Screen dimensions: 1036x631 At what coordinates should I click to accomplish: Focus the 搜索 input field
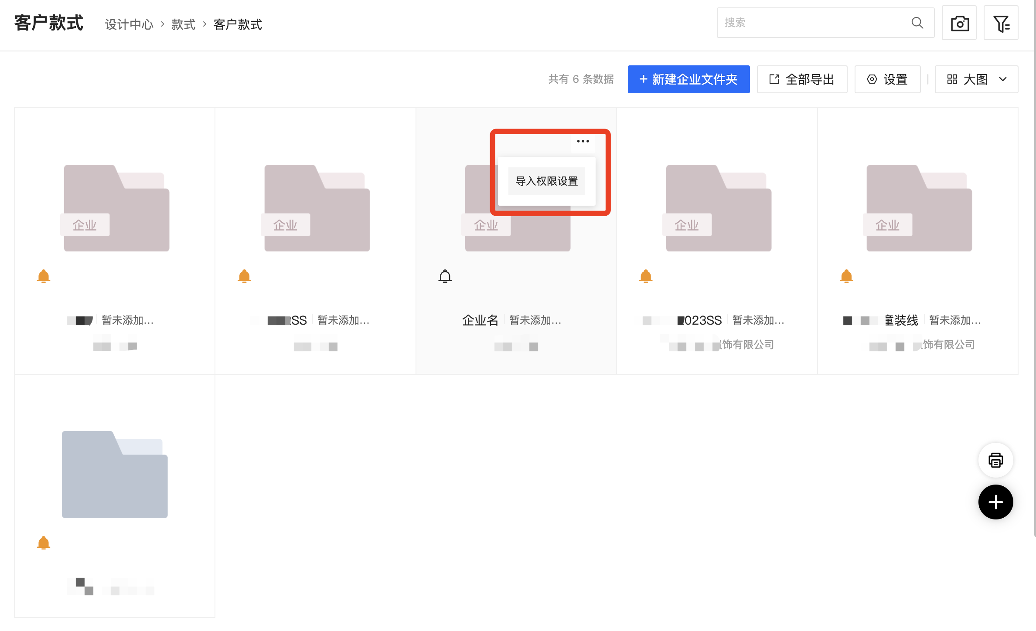pyautogui.click(x=811, y=23)
